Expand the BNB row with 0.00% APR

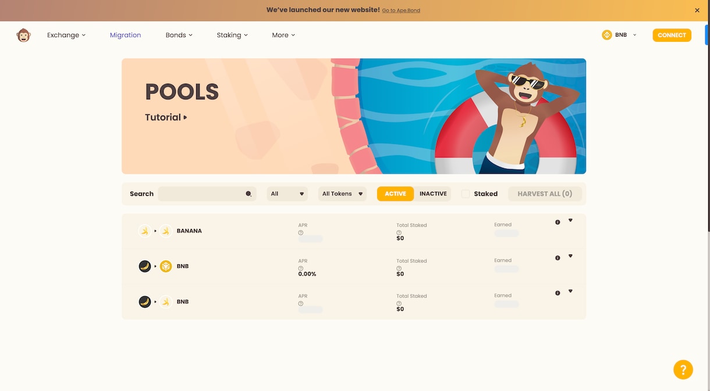pyautogui.click(x=570, y=256)
